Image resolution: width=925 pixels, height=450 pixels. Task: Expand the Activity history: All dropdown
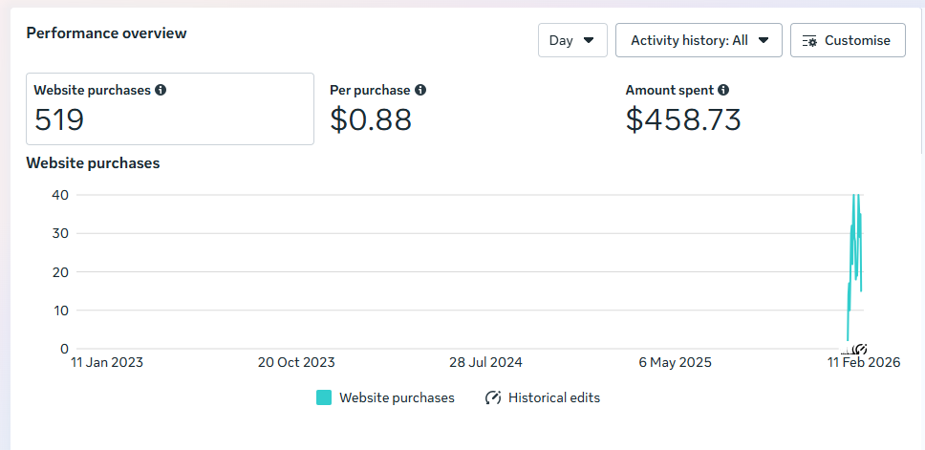point(699,40)
